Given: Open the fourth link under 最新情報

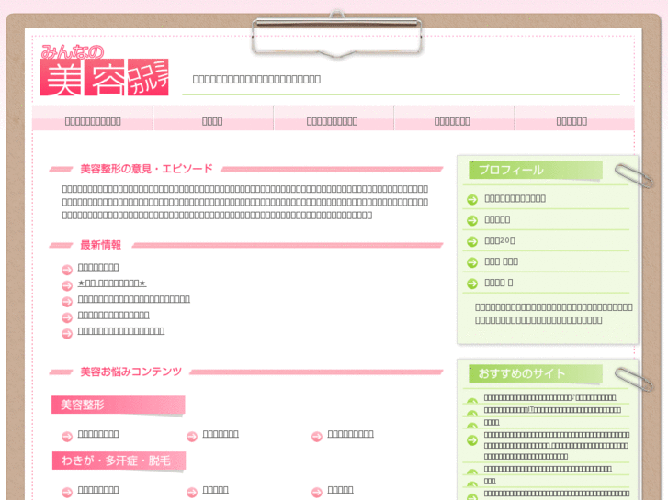Looking at the screenshot, I should (x=113, y=316).
